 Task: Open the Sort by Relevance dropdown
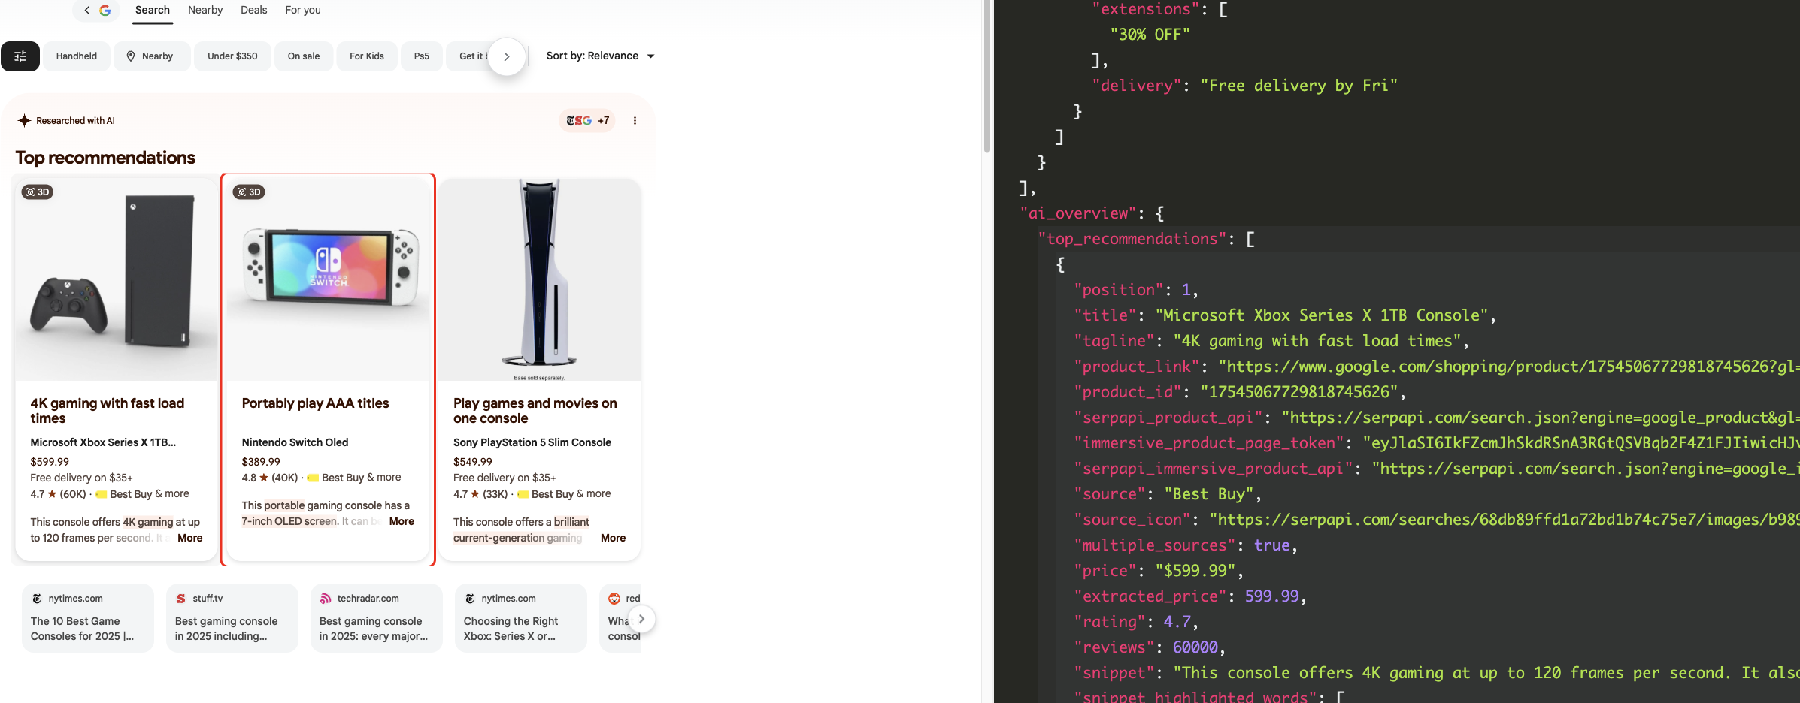coord(600,56)
